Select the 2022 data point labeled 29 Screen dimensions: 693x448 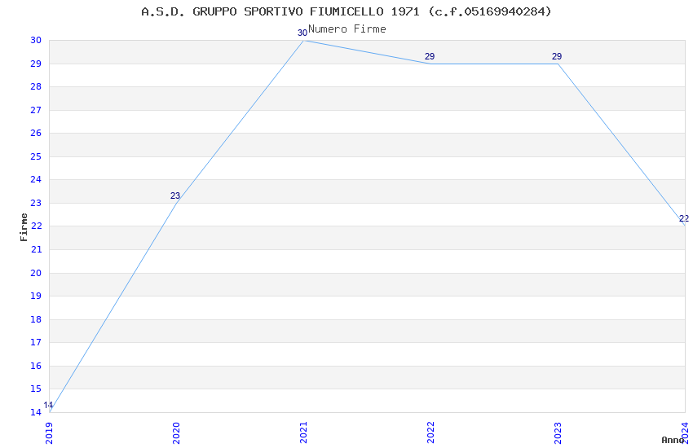[430, 56]
